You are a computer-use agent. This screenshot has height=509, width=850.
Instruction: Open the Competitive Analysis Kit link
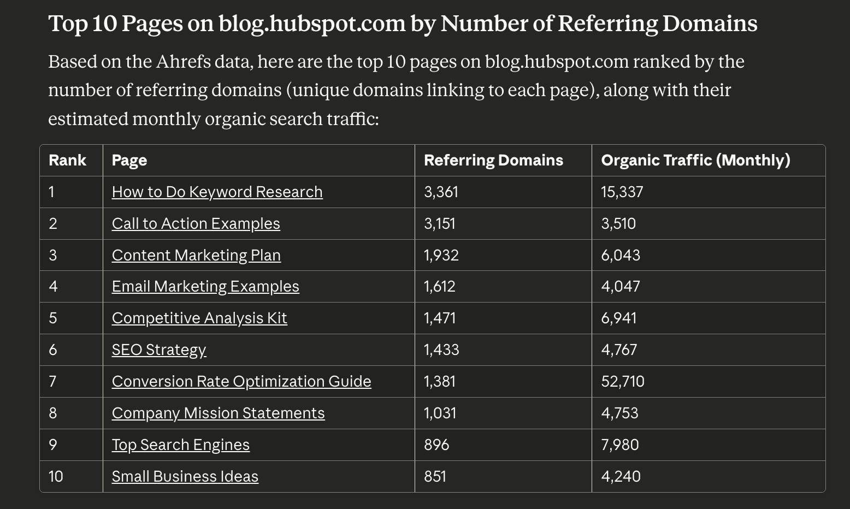click(x=199, y=318)
